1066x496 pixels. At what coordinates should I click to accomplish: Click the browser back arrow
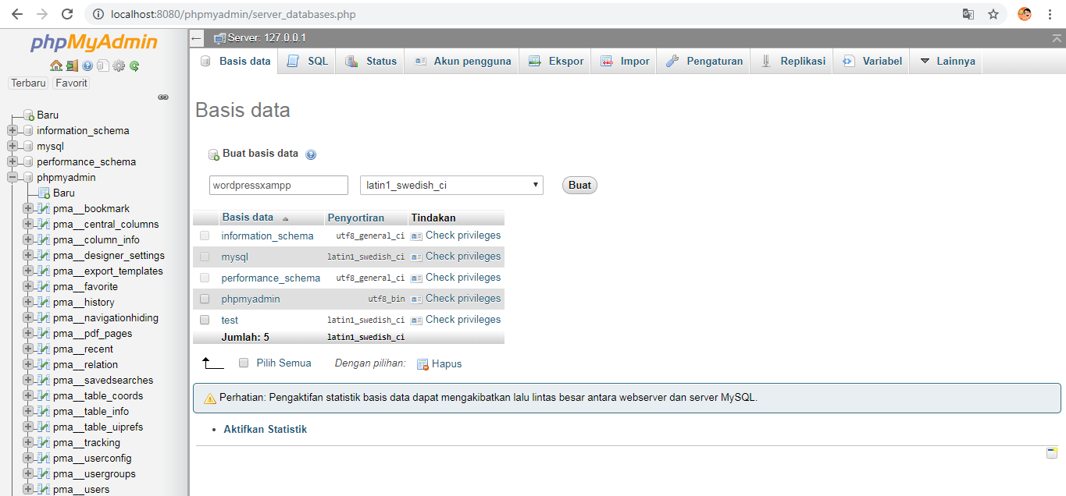(17, 14)
